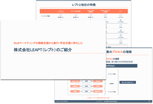Click page number 1 on the front slide
The height and width of the screenshot is (104, 153).
[103, 78]
